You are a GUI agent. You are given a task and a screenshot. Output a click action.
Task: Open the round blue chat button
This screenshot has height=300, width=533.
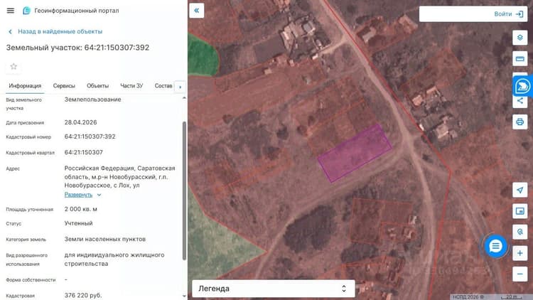[x=495, y=246]
